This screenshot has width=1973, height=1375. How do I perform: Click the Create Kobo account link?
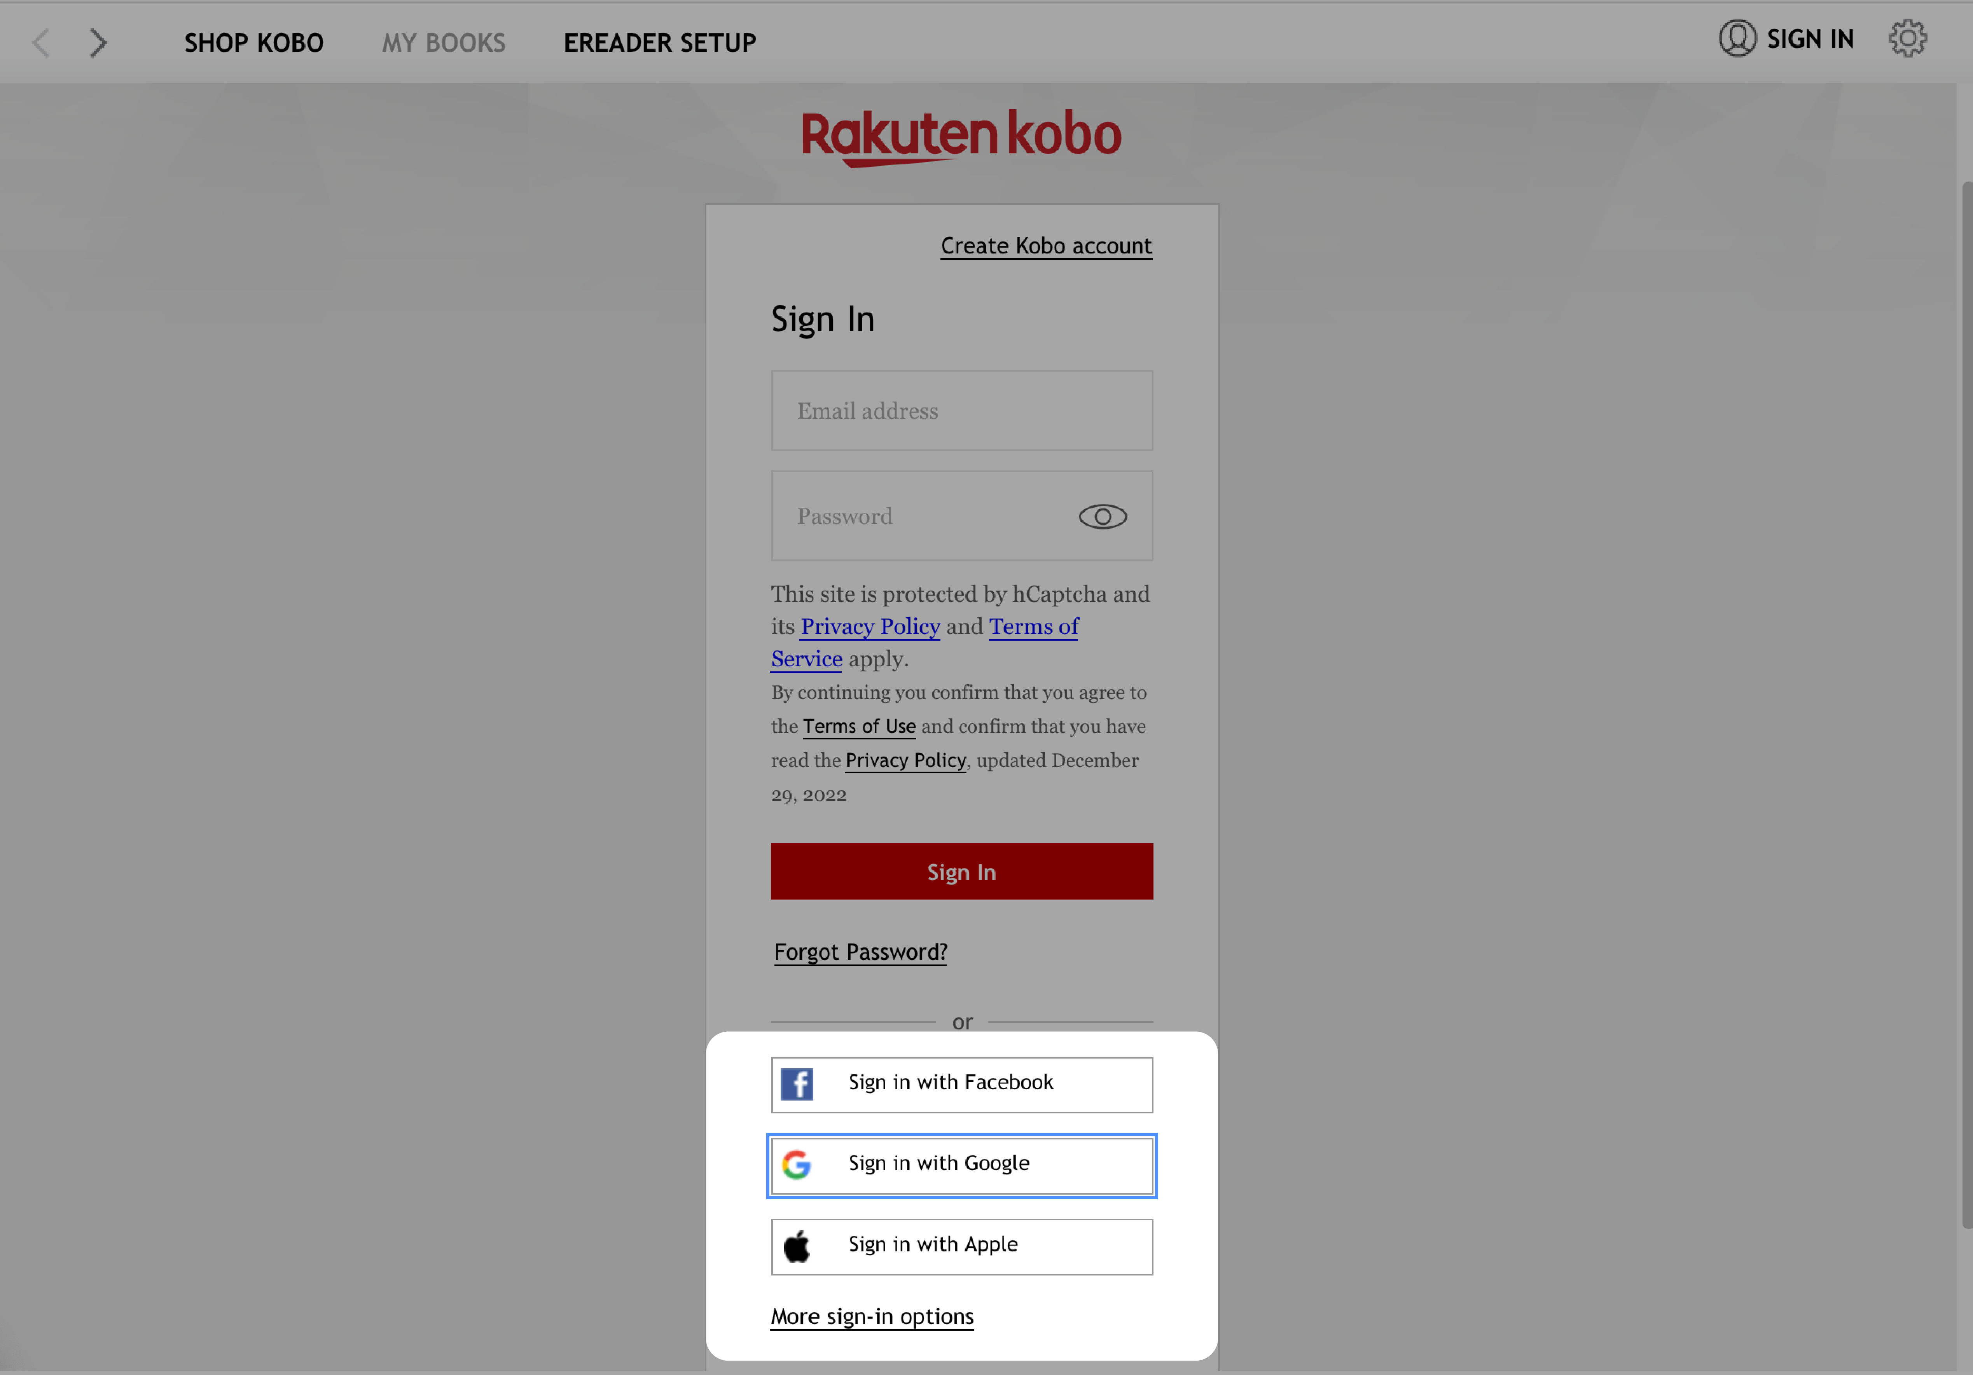pos(1045,245)
